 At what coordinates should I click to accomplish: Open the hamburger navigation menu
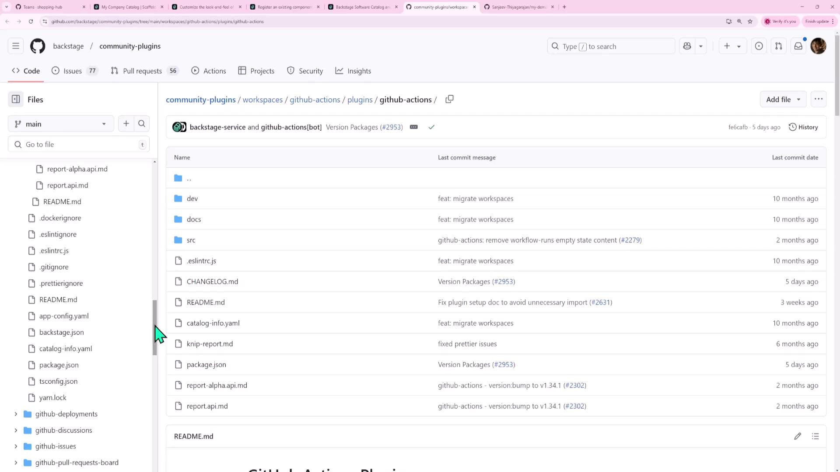click(x=16, y=46)
